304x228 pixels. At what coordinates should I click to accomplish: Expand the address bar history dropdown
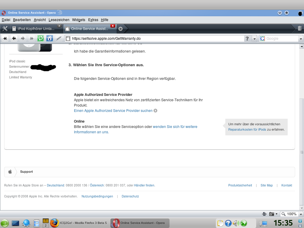pos(254,39)
